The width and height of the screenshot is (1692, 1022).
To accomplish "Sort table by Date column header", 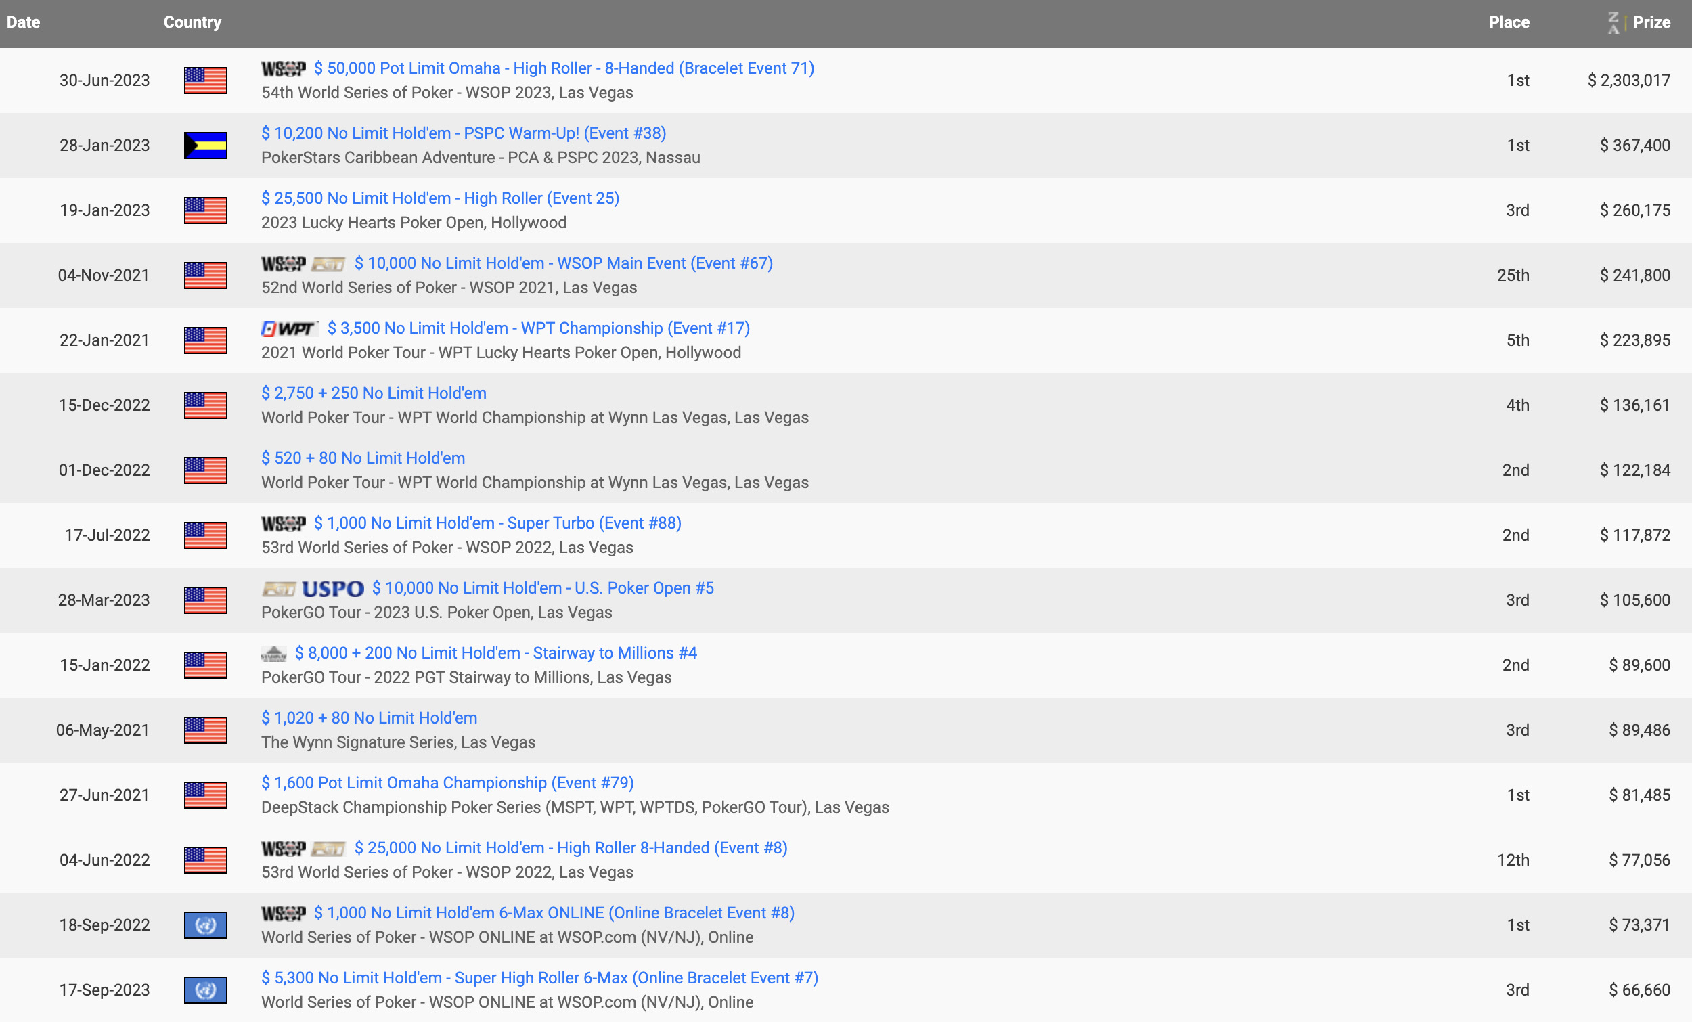I will (23, 22).
